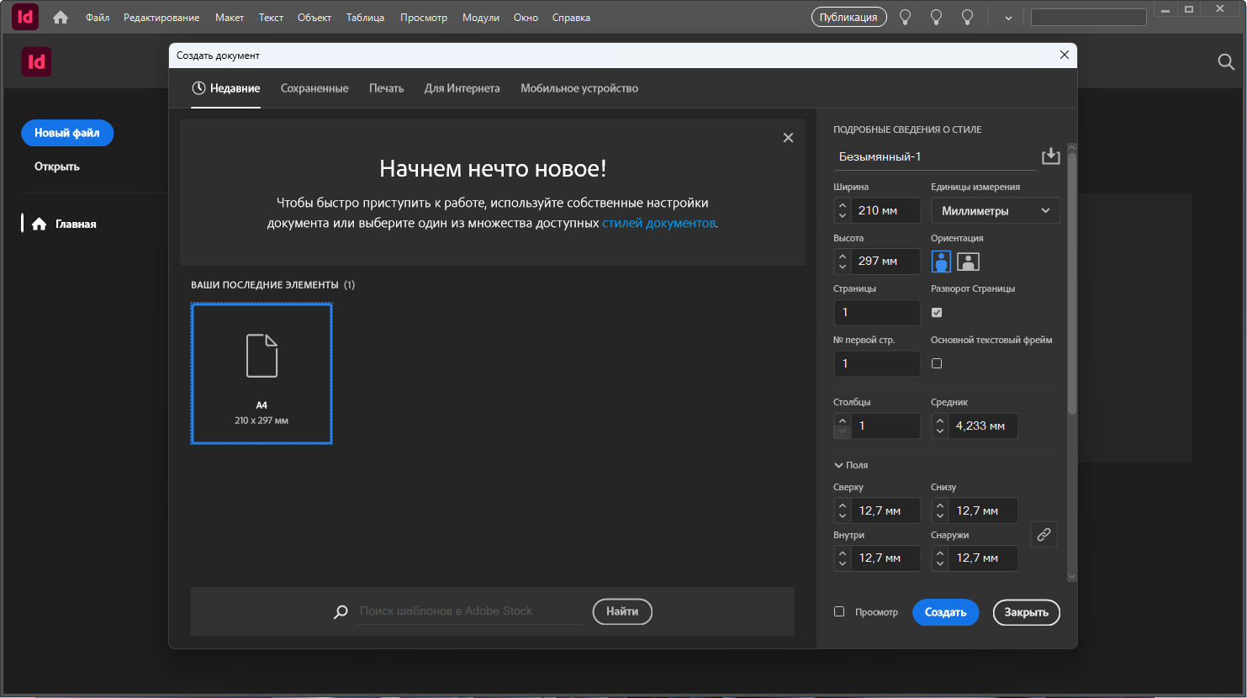Screen dimensions: 1247x698
Task: Collapse the 'Поля' section
Action: click(838, 465)
